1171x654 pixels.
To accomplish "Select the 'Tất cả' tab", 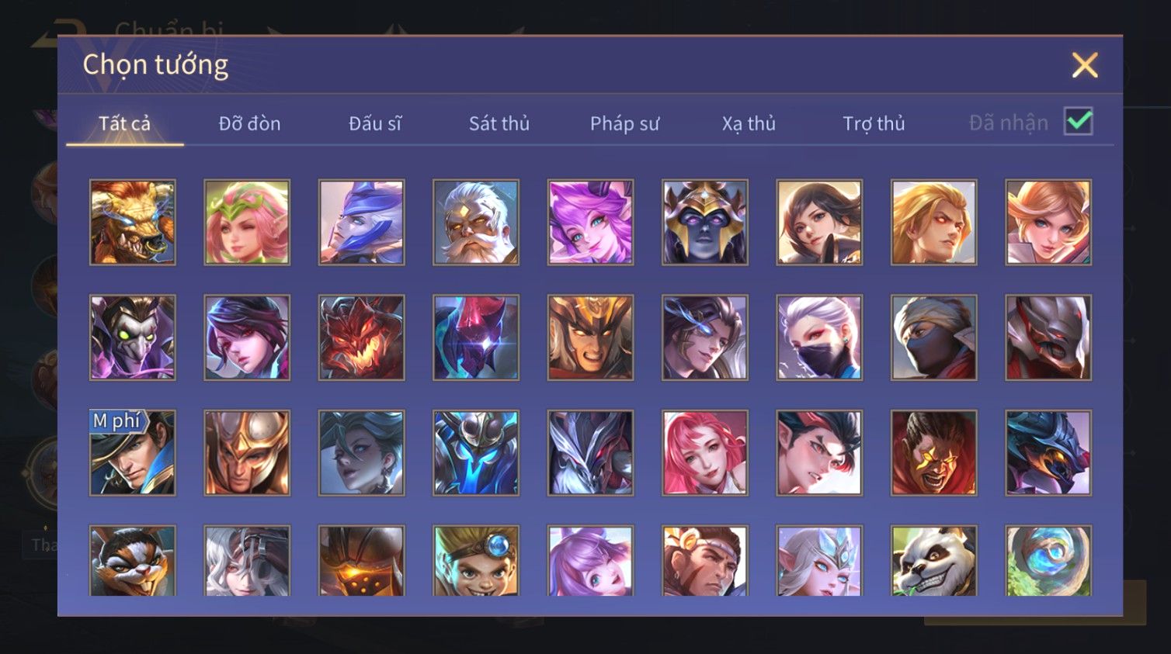I will click(124, 123).
